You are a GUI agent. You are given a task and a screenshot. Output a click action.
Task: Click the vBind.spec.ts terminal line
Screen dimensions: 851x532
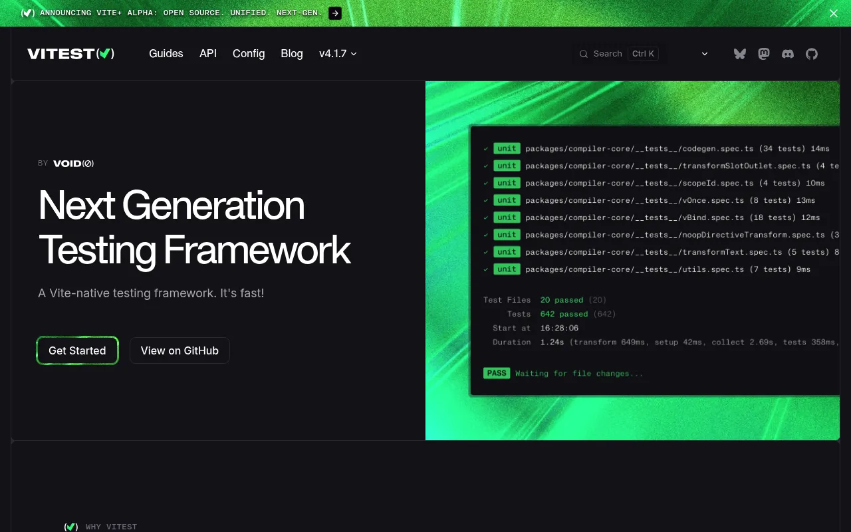pos(652,217)
